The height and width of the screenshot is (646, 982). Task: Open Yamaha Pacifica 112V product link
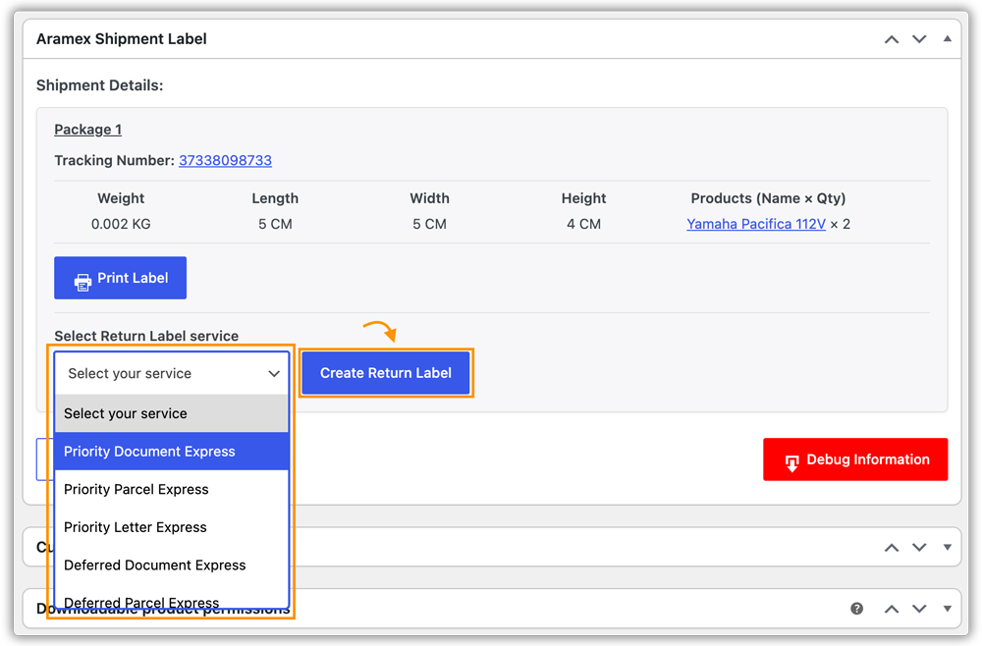[756, 224]
